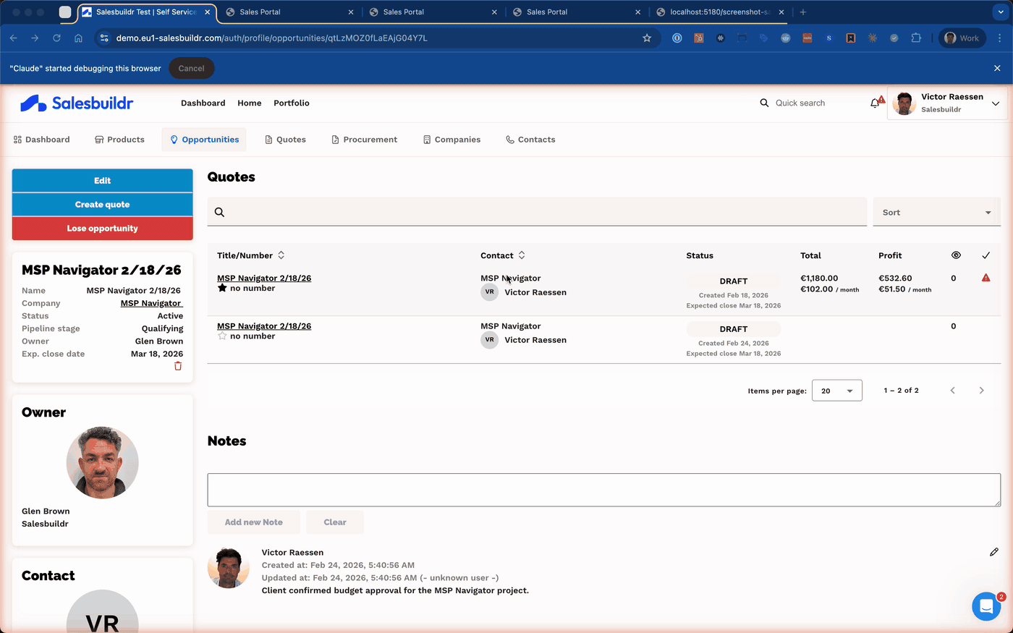View site information in address bar
Viewport: 1013px width, 633px height.
tap(103, 38)
